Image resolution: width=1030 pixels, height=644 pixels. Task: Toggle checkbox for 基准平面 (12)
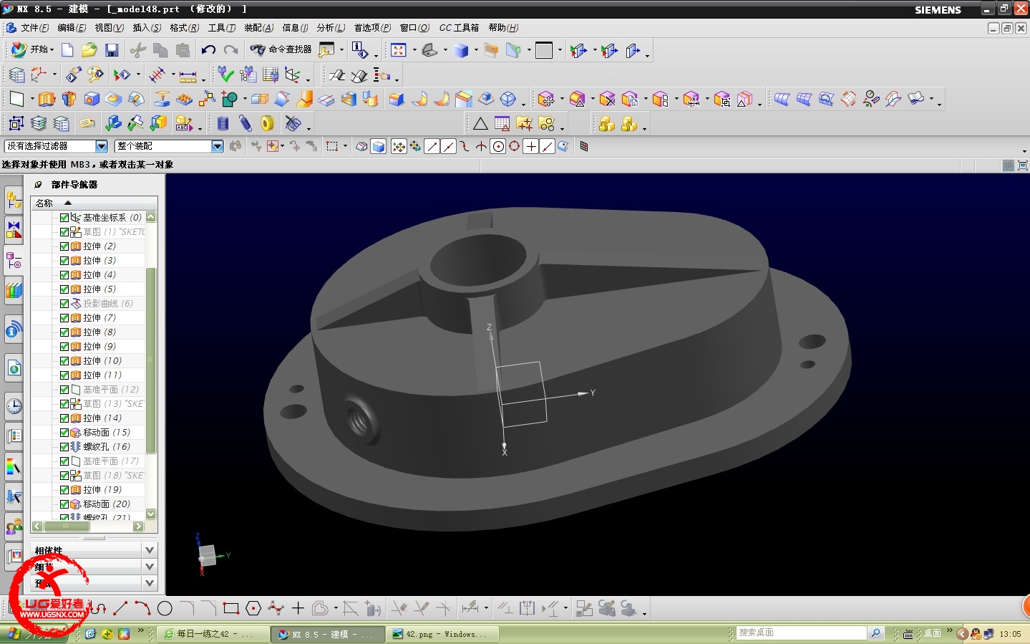(x=64, y=389)
